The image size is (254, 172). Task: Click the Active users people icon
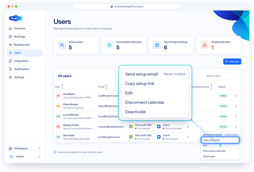62,45
